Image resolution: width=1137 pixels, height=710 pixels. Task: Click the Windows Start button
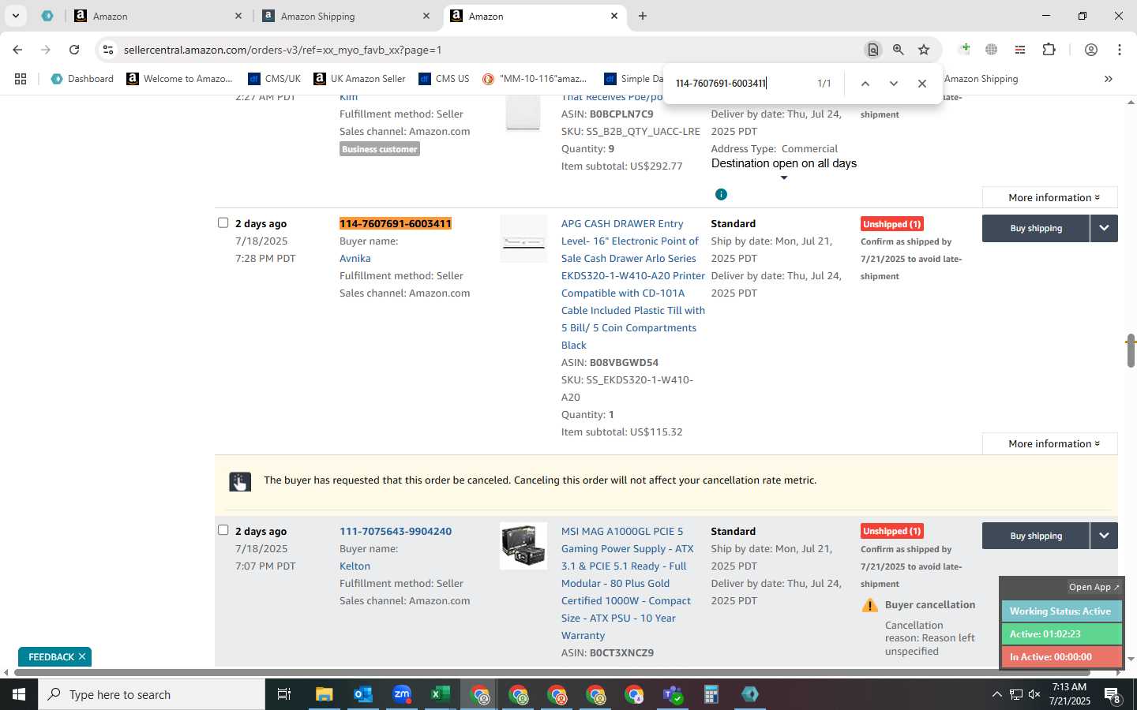tap(19, 694)
